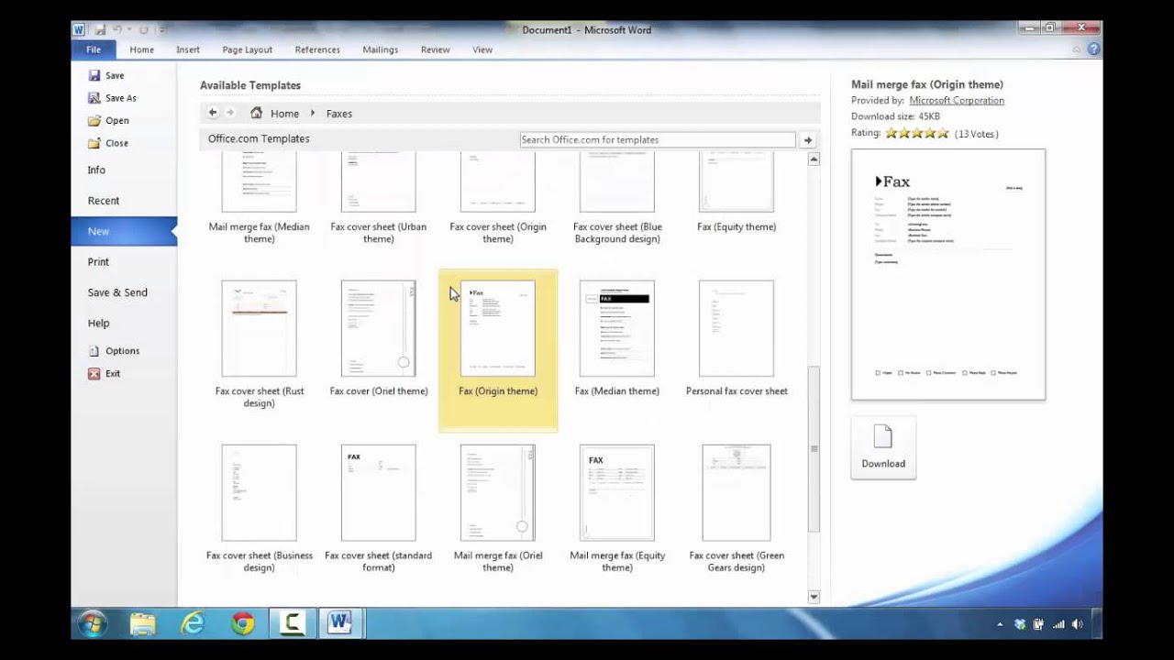Open the Undo history dropdown arrow
The height and width of the screenshot is (660, 1174).
(x=129, y=30)
